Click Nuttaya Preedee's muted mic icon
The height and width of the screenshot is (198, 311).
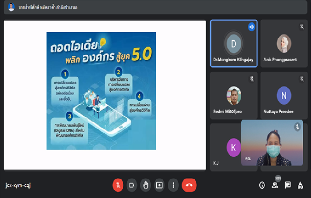(301, 79)
